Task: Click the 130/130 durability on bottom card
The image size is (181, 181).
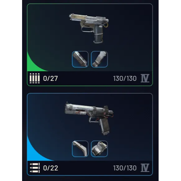Action: tap(125, 168)
